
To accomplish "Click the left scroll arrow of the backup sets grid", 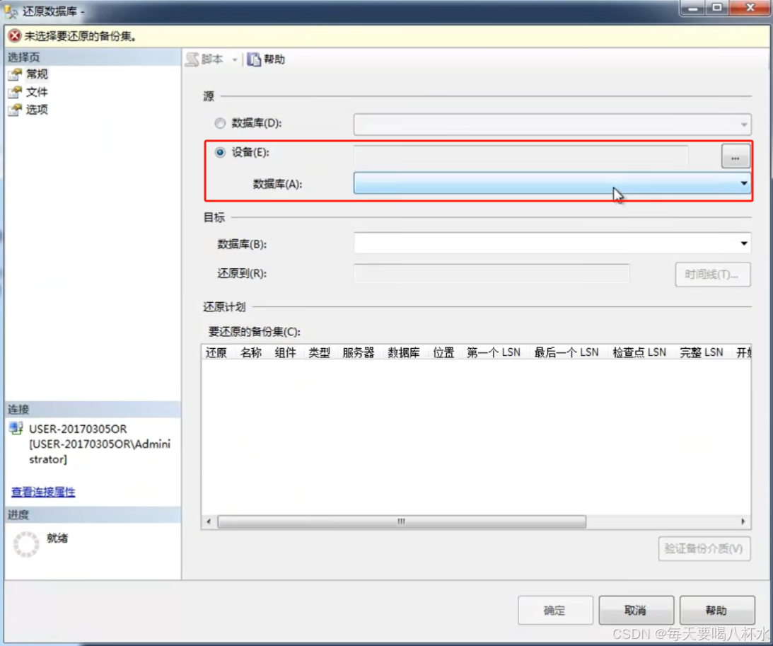I will click(209, 521).
